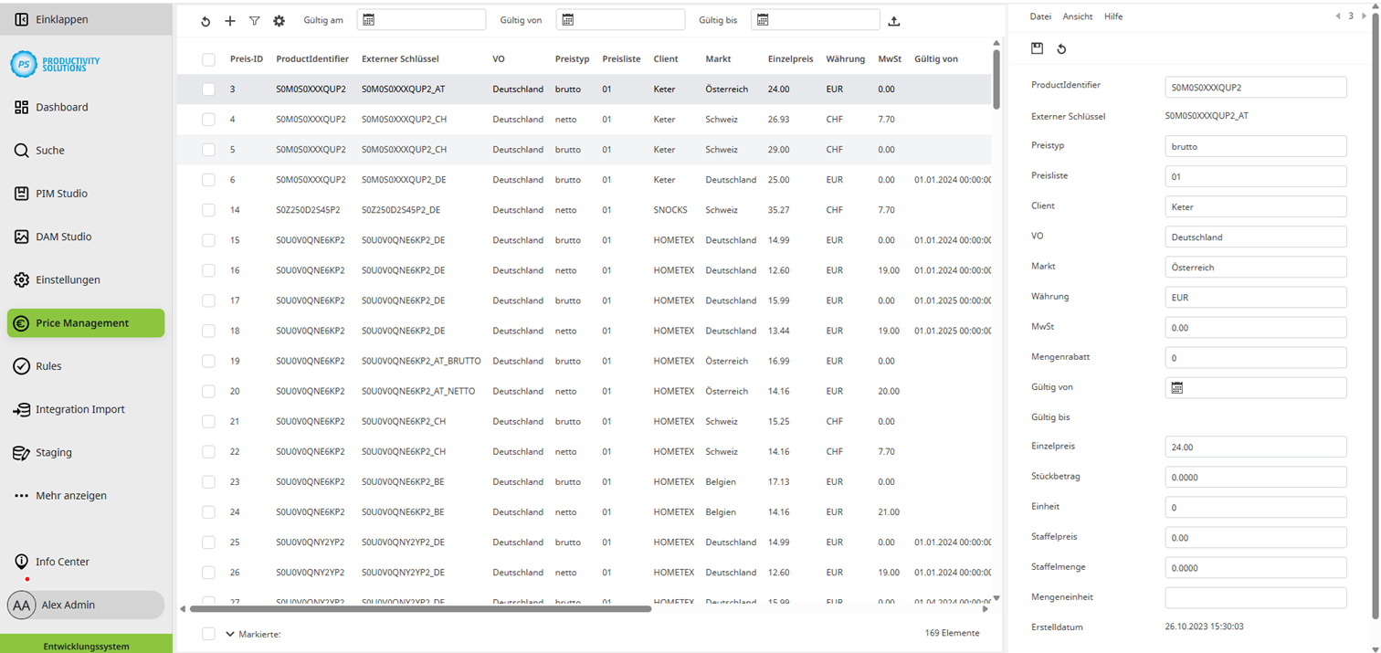Refresh the price list table
1381x653 pixels.
[206, 20]
